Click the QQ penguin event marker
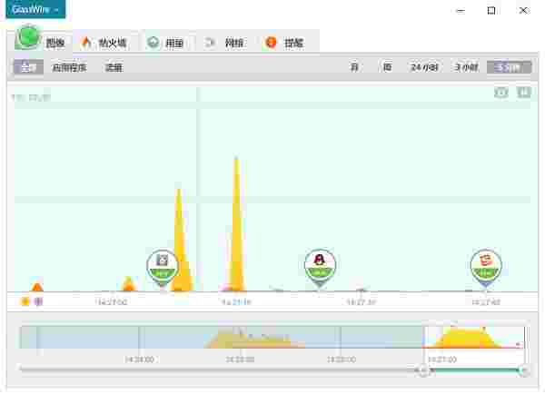The width and height of the screenshot is (545, 394). pos(320,267)
